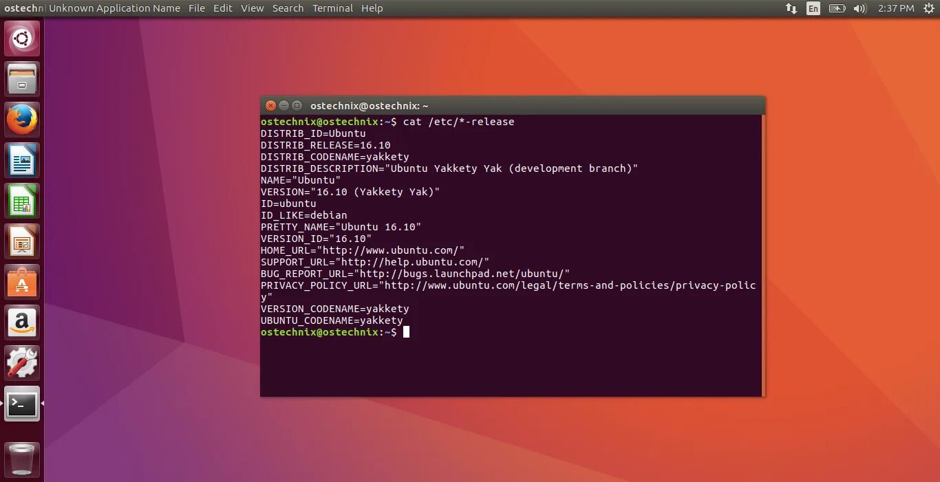Open sound volume indicator
940x482 pixels.
pyautogui.click(x=859, y=8)
